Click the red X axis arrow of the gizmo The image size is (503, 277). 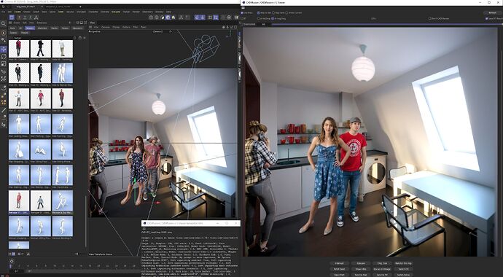pos(155,203)
